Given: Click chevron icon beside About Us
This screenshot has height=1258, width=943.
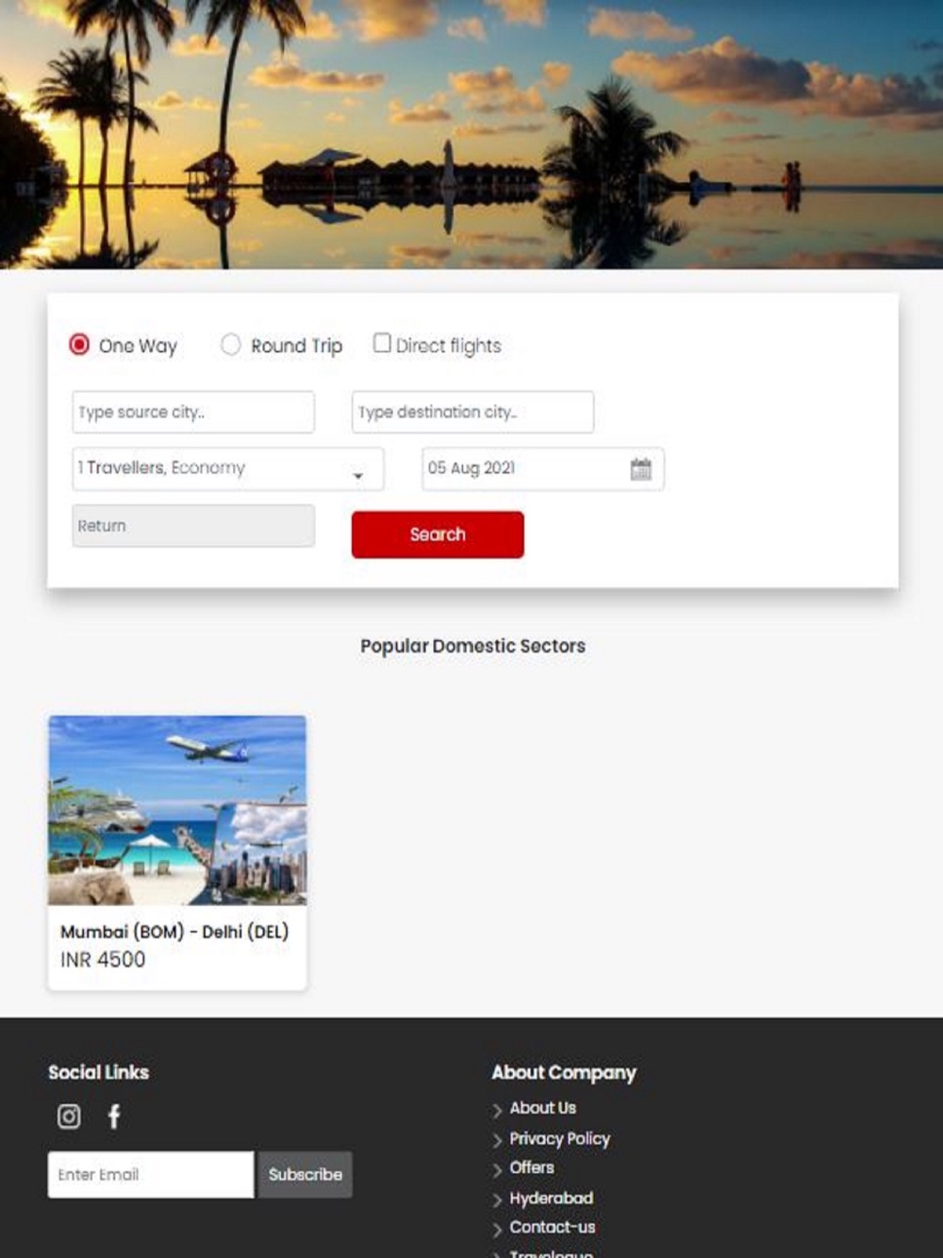Looking at the screenshot, I should pyautogui.click(x=497, y=1110).
